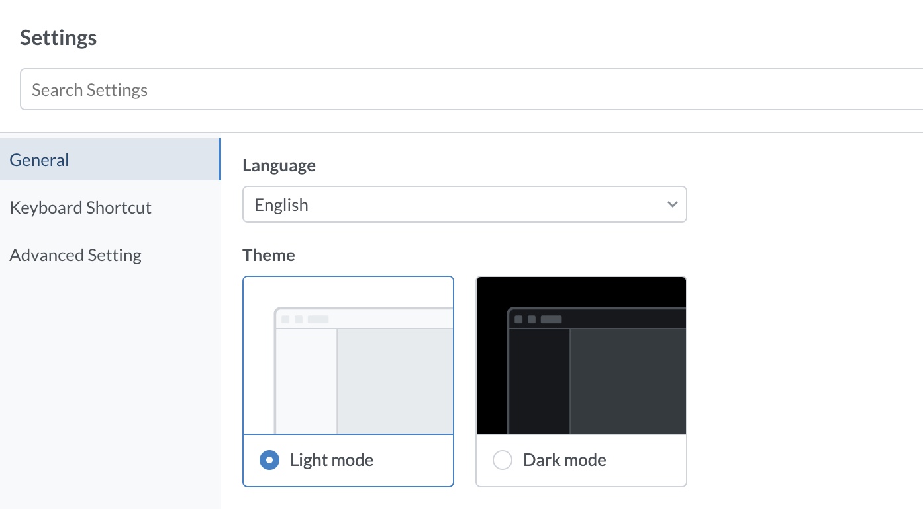Select the Light mode radio button
The image size is (923, 509).
[x=269, y=460]
